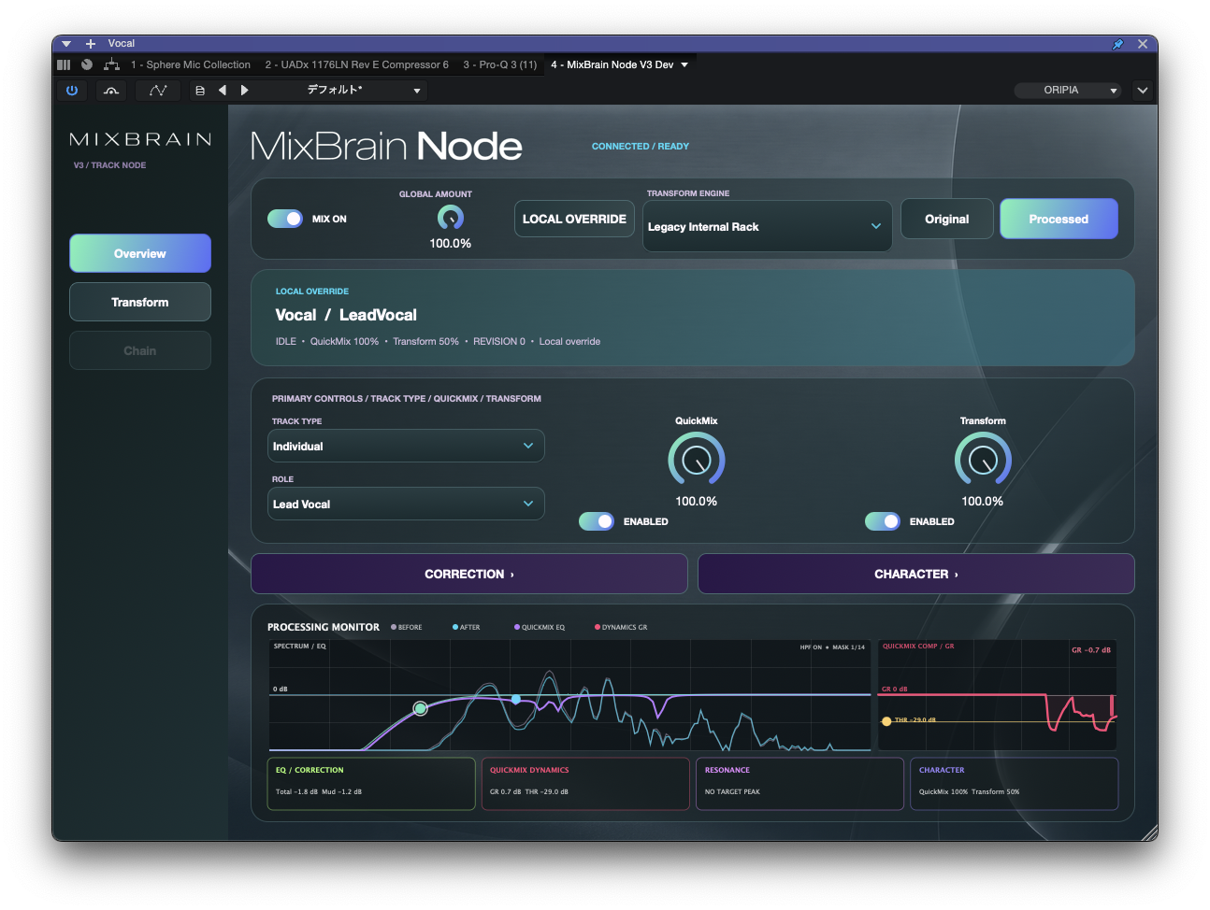This screenshot has height=910, width=1210.
Task: Open the insert slot dropdown arrow after MixBrain Node
Action: tap(684, 64)
